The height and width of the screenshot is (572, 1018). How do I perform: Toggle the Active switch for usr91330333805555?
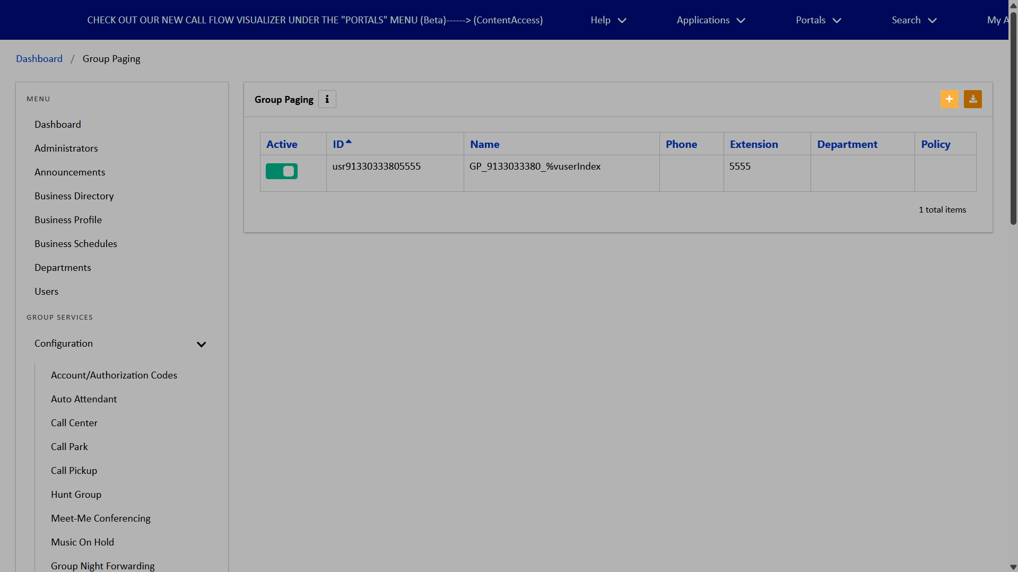(282, 171)
